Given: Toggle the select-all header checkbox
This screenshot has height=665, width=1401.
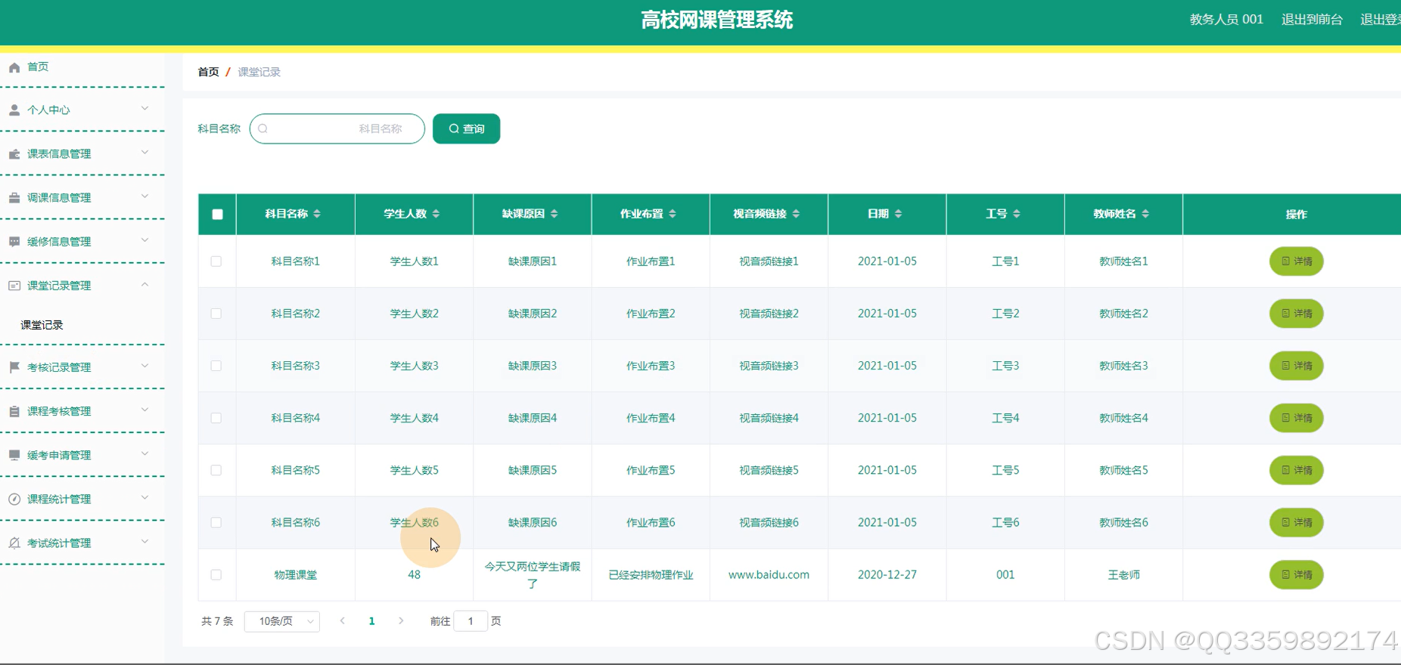Looking at the screenshot, I should coord(217,214).
